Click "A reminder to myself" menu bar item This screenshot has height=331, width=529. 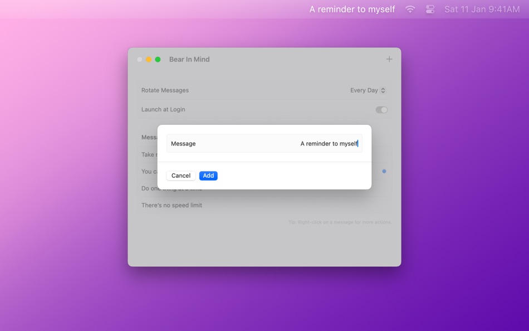(352, 9)
